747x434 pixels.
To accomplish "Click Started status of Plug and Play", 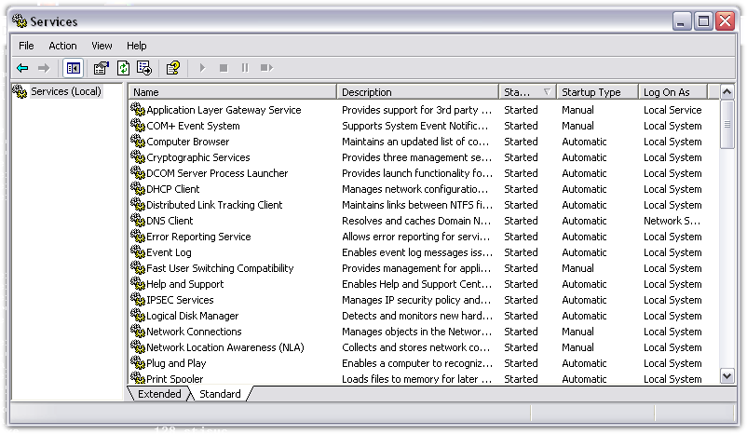I will (x=521, y=363).
